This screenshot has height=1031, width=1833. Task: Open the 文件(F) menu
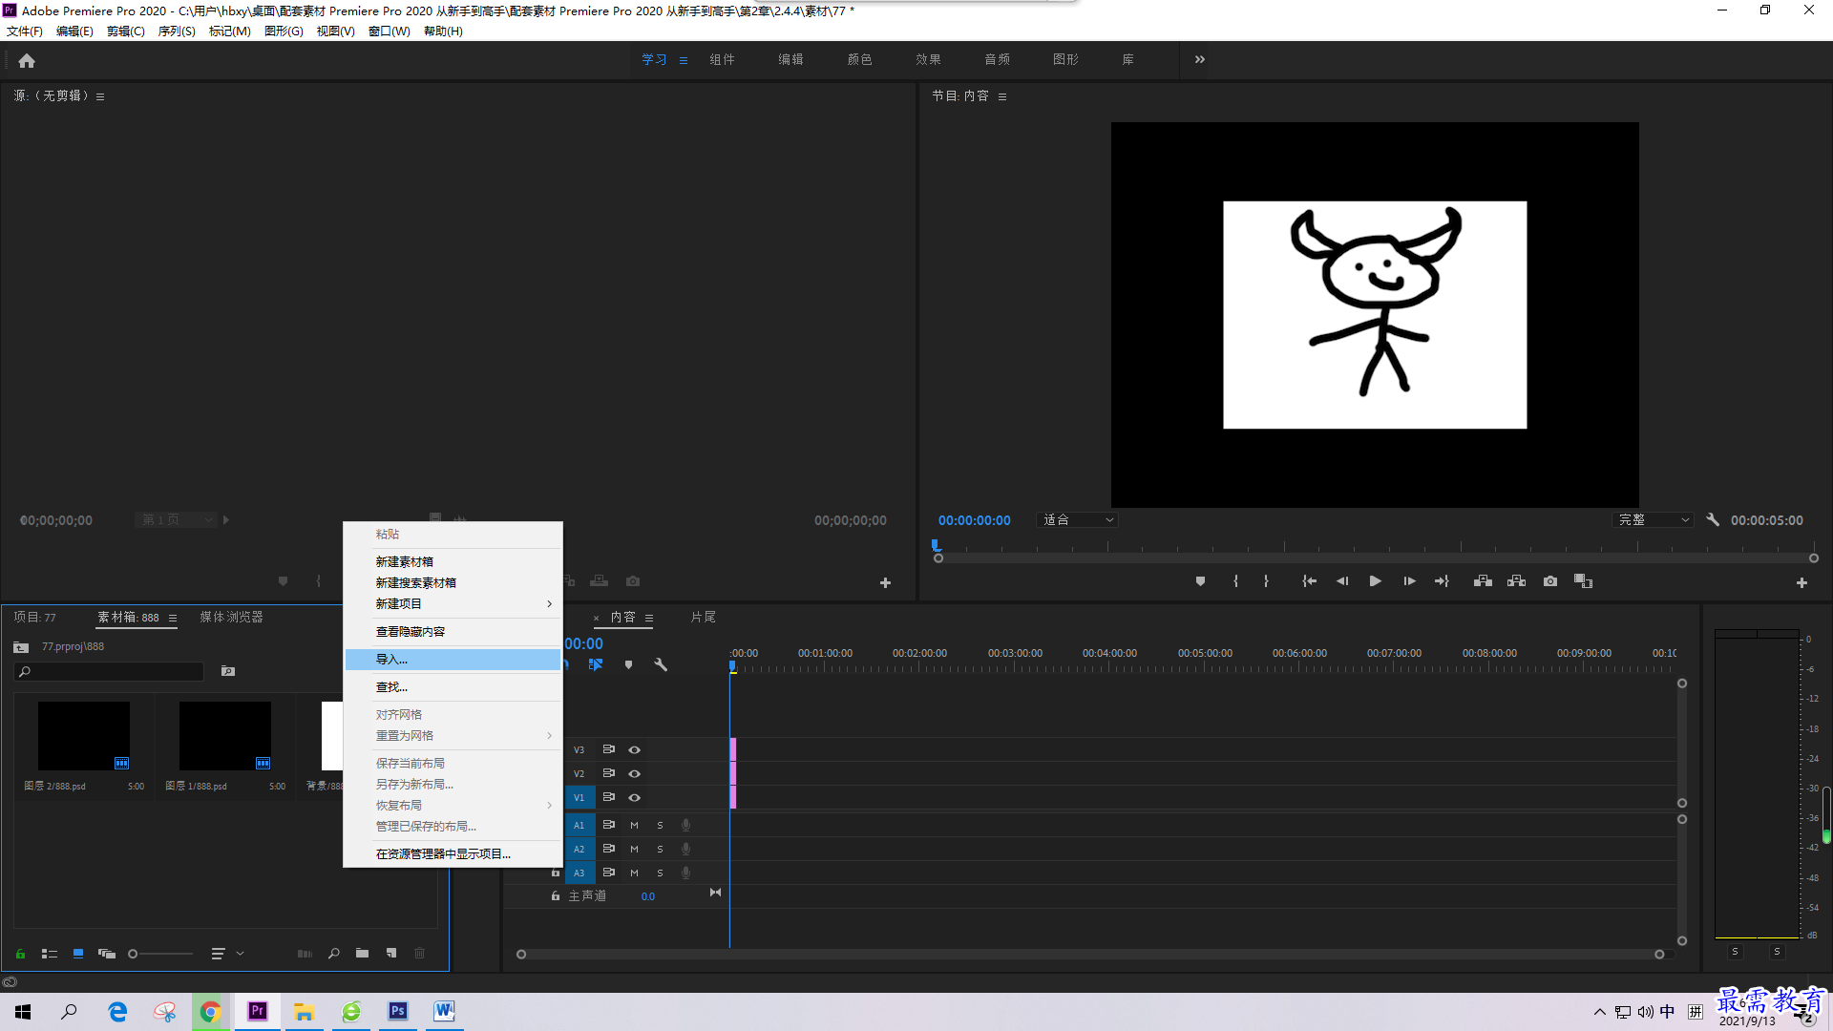pos(25,32)
